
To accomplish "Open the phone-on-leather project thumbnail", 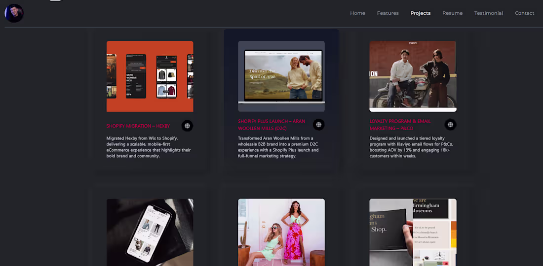I will (150, 232).
